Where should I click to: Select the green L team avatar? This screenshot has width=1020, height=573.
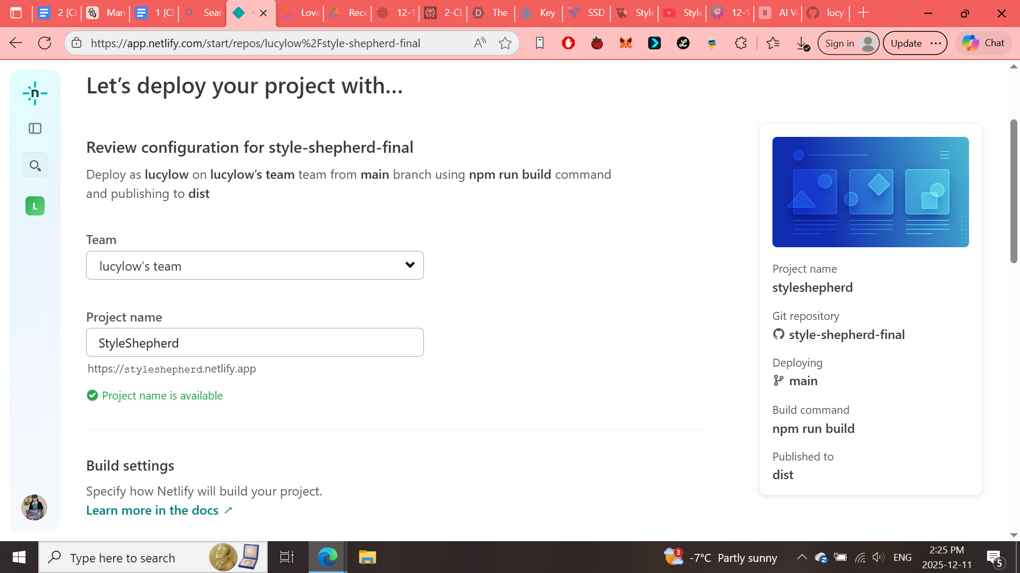tap(35, 206)
